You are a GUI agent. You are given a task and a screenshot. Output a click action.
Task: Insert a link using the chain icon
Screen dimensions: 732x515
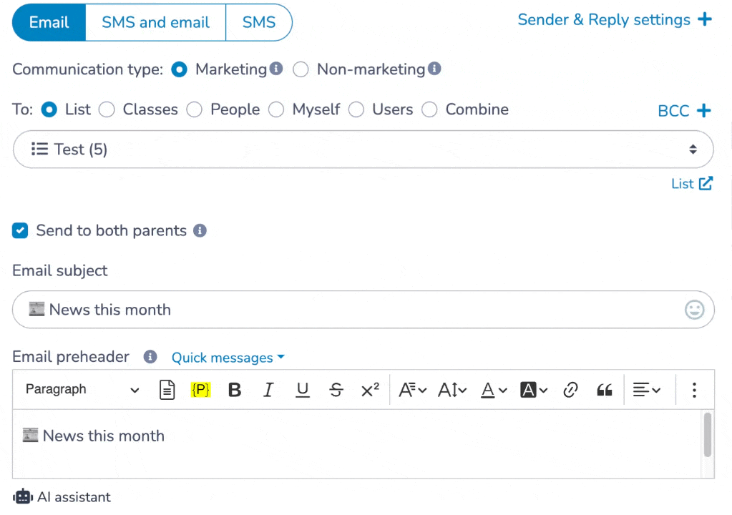click(570, 390)
